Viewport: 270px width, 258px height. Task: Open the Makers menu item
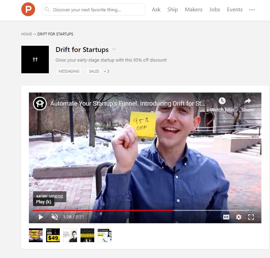194,10
